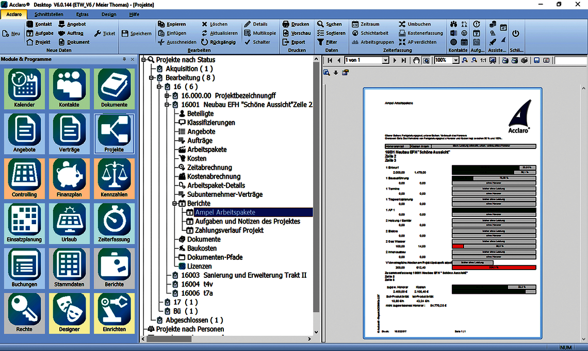This screenshot has width=588, height=351.
Task: Open the Zeiterfassung stopwatch module
Action: (115, 223)
